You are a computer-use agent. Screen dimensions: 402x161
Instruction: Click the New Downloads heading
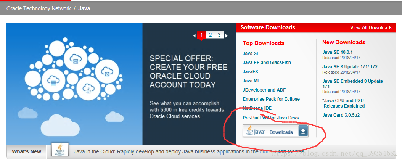pos(344,42)
